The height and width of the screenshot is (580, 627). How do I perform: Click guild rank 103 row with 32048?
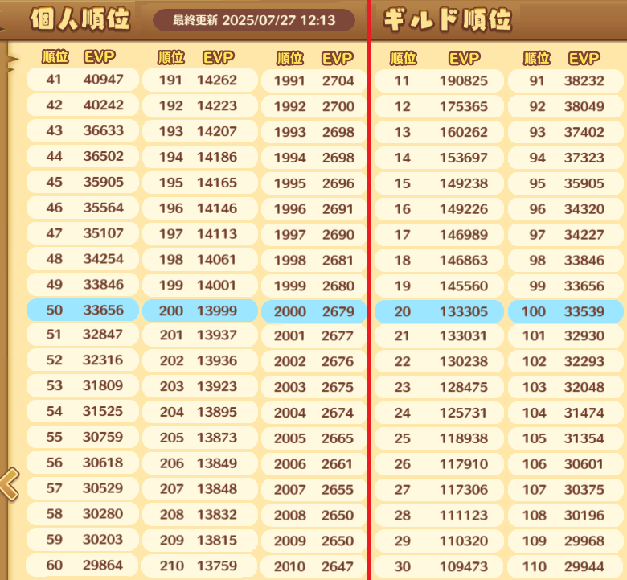coord(566,387)
